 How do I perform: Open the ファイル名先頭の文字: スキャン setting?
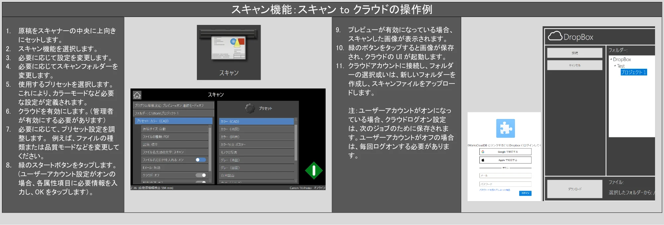tap(175, 152)
